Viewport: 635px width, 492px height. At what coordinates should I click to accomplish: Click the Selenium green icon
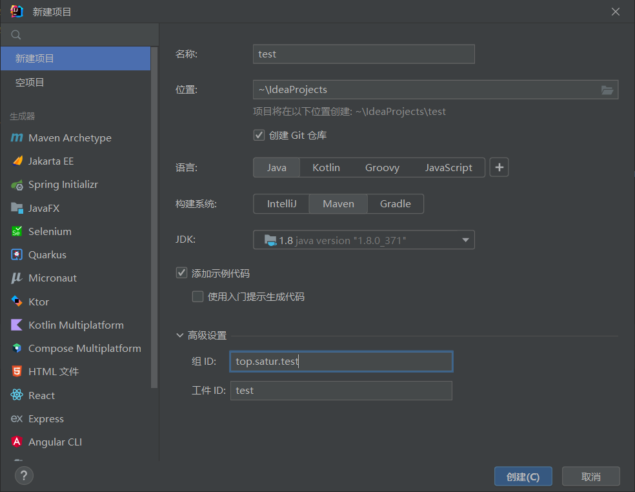click(17, 231)
